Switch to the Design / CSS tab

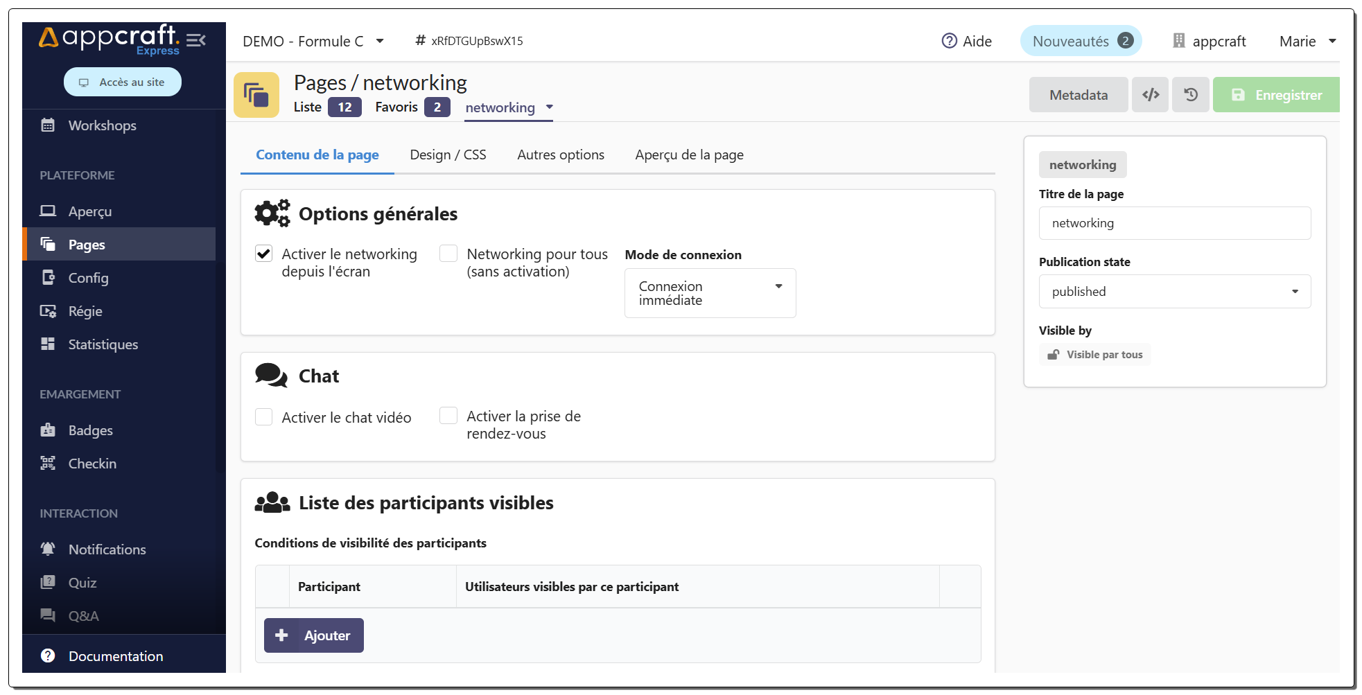pyautogui.click(x=448, y=155)
